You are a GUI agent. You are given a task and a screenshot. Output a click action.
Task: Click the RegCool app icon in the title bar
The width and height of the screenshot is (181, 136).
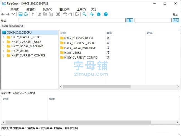[x=4, y=3]
